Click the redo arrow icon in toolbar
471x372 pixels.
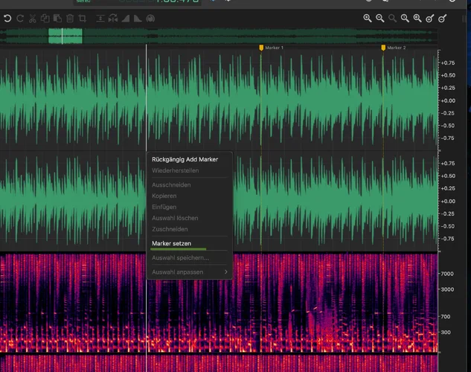point(20,18)
